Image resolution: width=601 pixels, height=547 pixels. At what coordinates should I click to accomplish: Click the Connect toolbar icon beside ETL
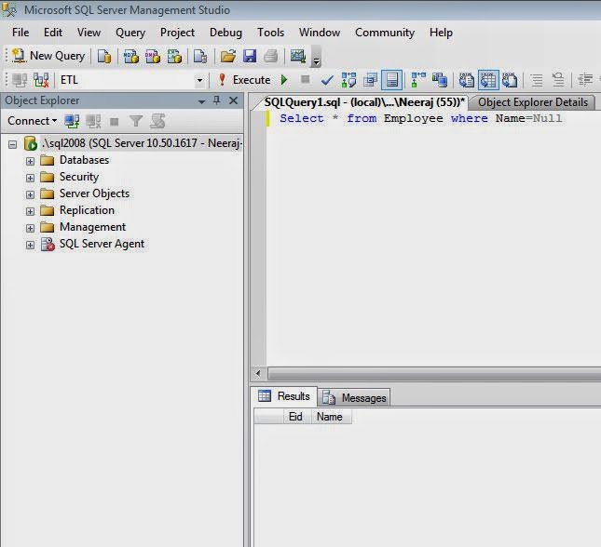tap(20, 80)
